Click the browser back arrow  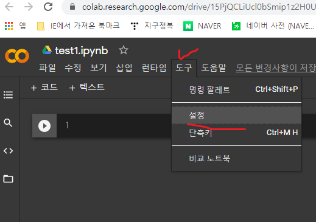tap(9, 7)
